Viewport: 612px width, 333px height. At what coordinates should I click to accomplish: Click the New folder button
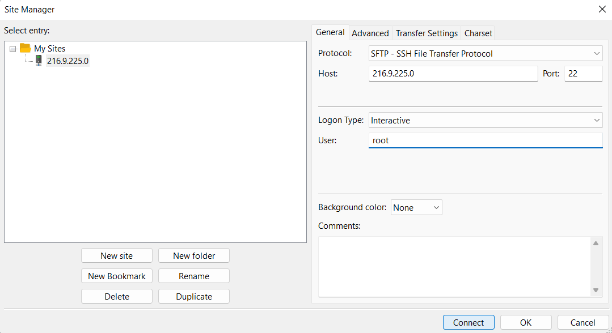(x=194, y=256)
